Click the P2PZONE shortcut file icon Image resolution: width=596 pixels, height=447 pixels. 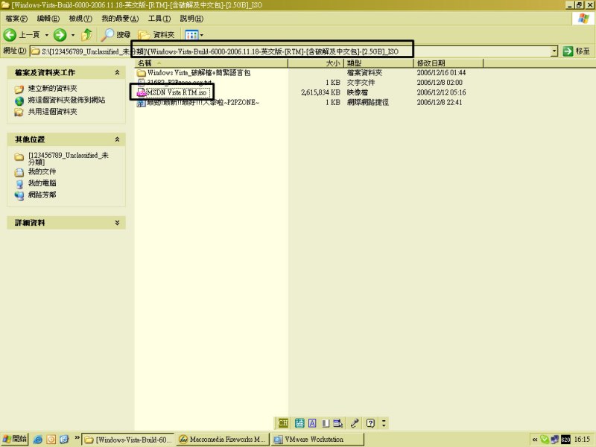[142, 103]
